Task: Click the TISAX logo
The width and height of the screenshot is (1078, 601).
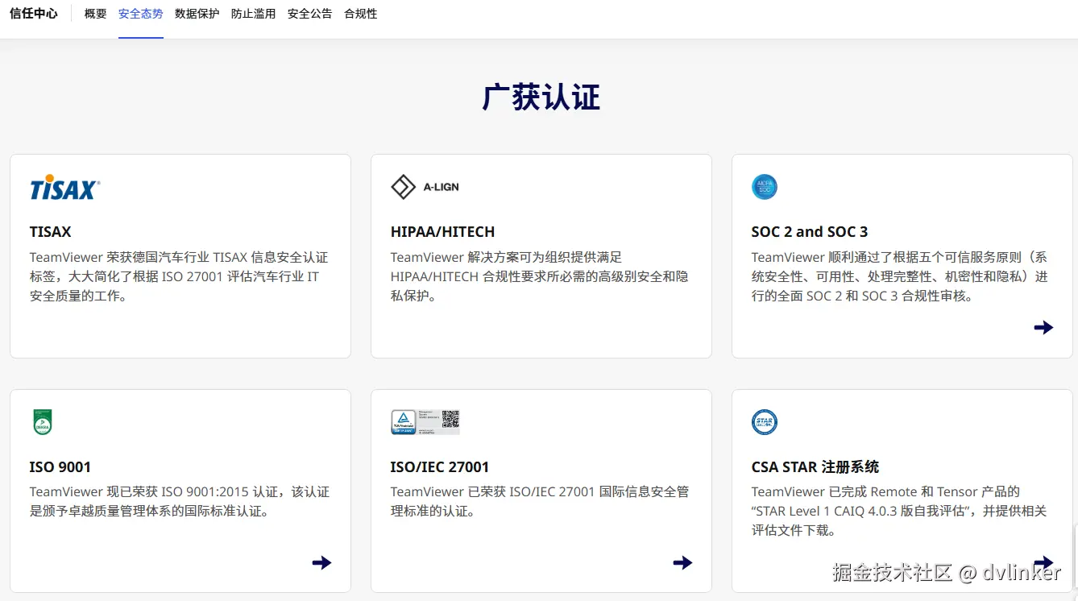Action: pos(65,187)
